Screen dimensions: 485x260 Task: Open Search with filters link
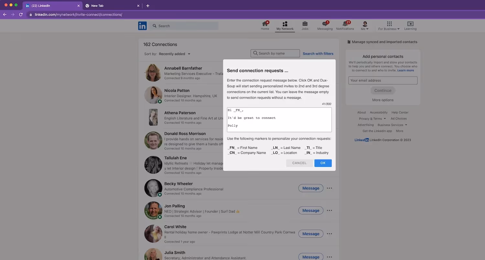318,54
